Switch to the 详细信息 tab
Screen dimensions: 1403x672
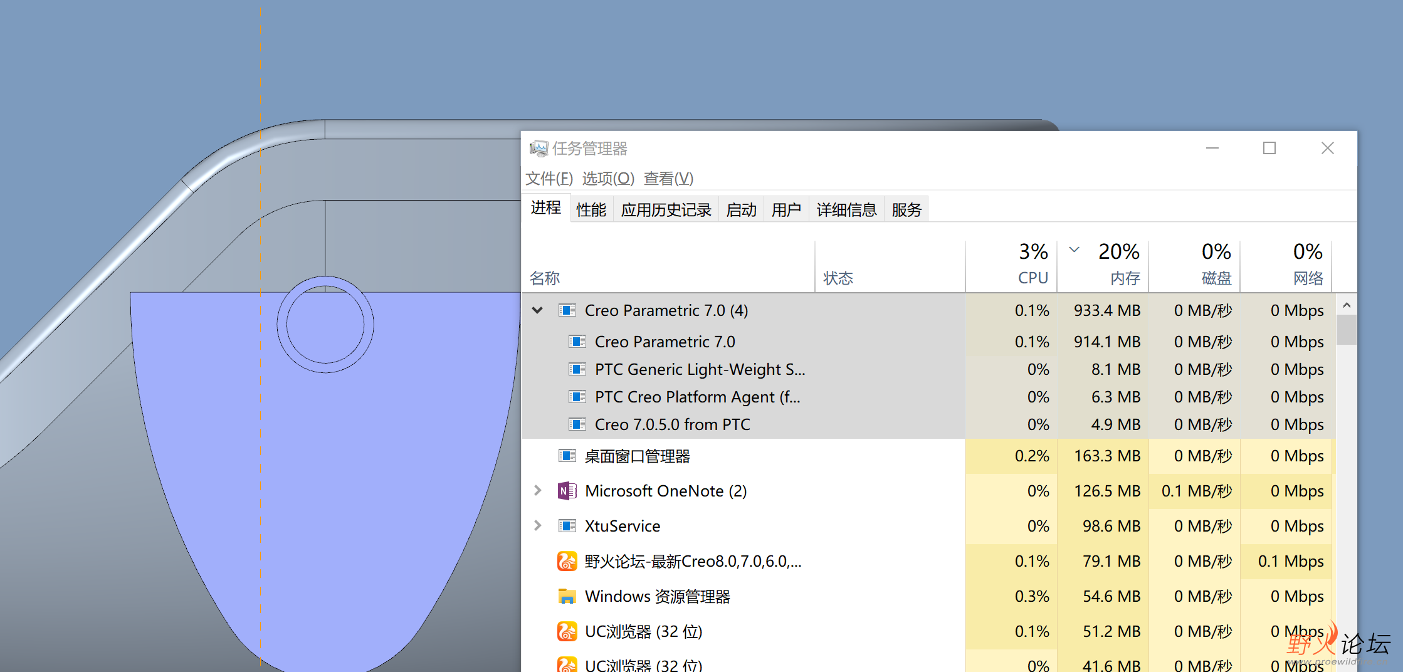coord(846,210)
